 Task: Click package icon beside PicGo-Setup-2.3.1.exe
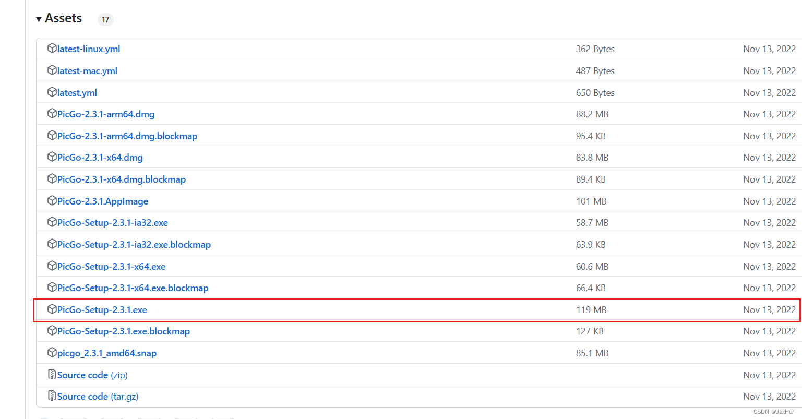pyautogui.click(x=52, y=309)
